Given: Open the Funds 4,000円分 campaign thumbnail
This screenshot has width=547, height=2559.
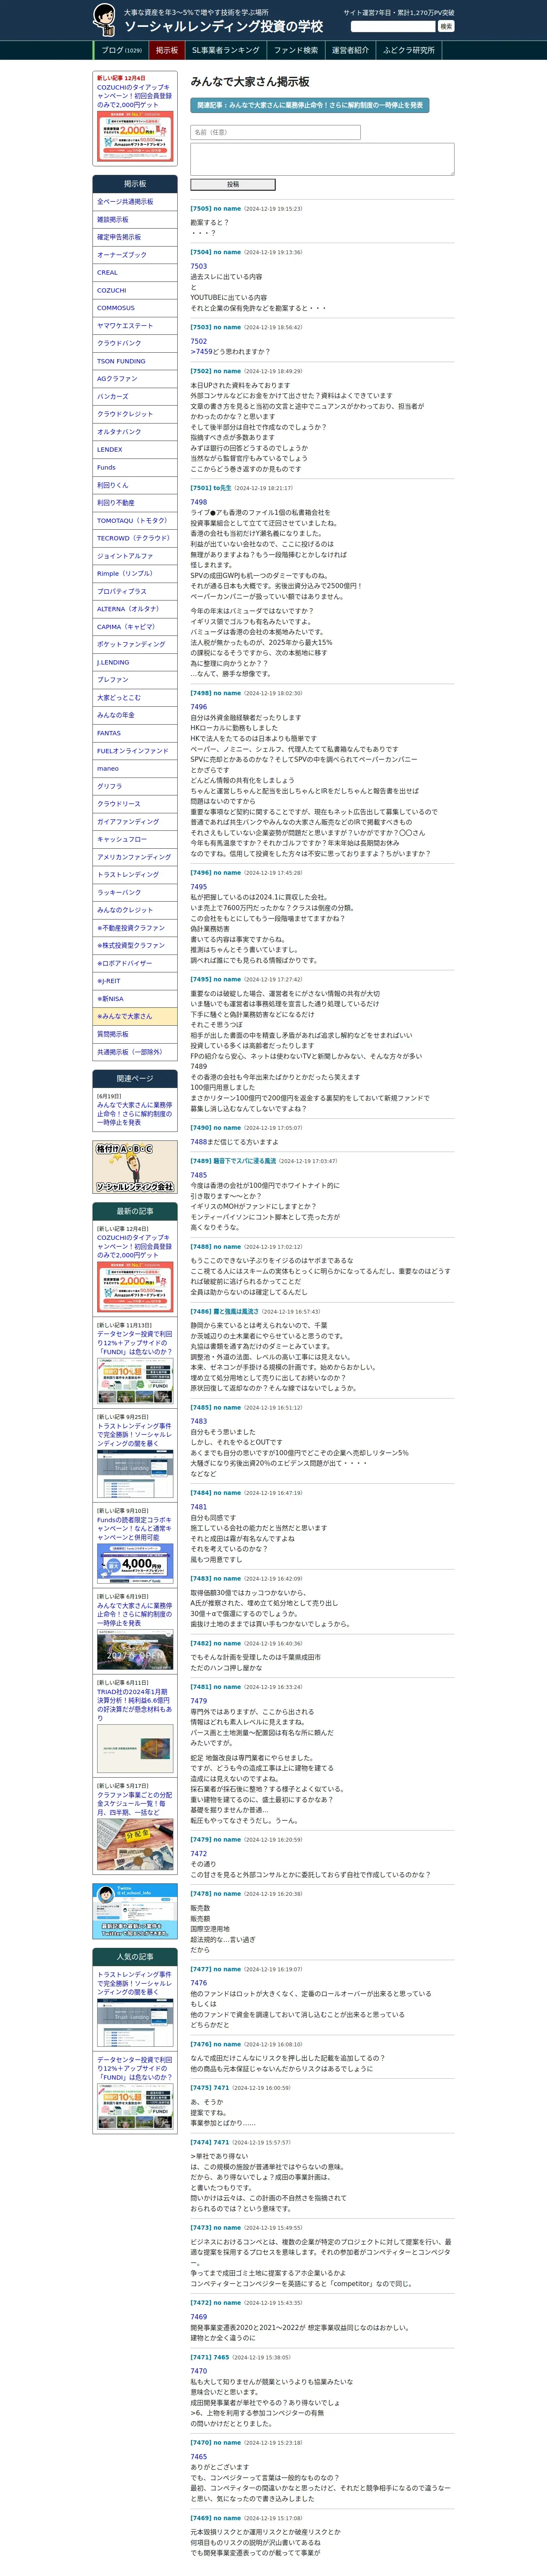Looking at the screenshot, I should tap(135, 1563).
